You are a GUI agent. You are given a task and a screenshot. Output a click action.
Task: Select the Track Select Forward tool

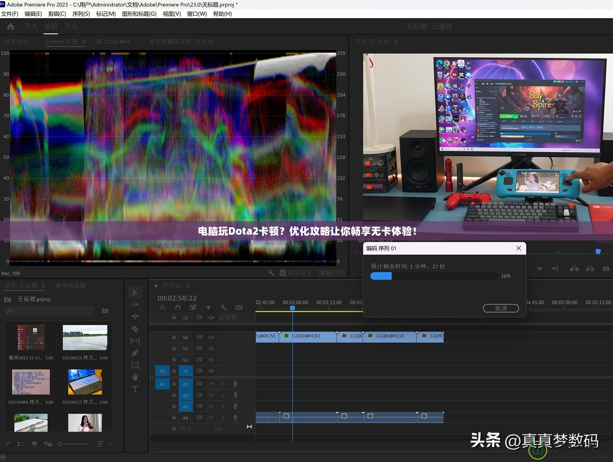(x=135, y=304)
